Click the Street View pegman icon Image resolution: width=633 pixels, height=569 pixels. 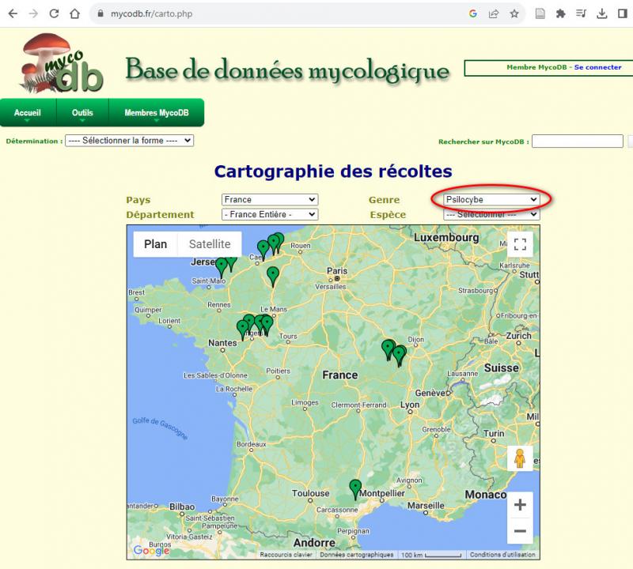tap(520, 458)
